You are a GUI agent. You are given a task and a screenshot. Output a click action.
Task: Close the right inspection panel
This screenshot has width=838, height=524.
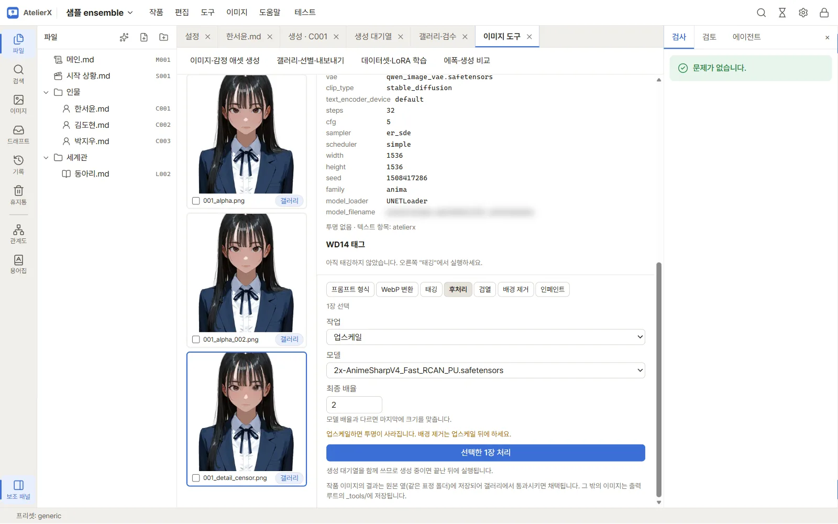click(x=828, y=37)
